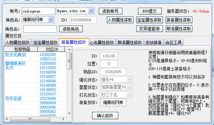Screen dimensions: 214x125
Task: Select the 碧海银涛环 item
Action: (16, 63)
